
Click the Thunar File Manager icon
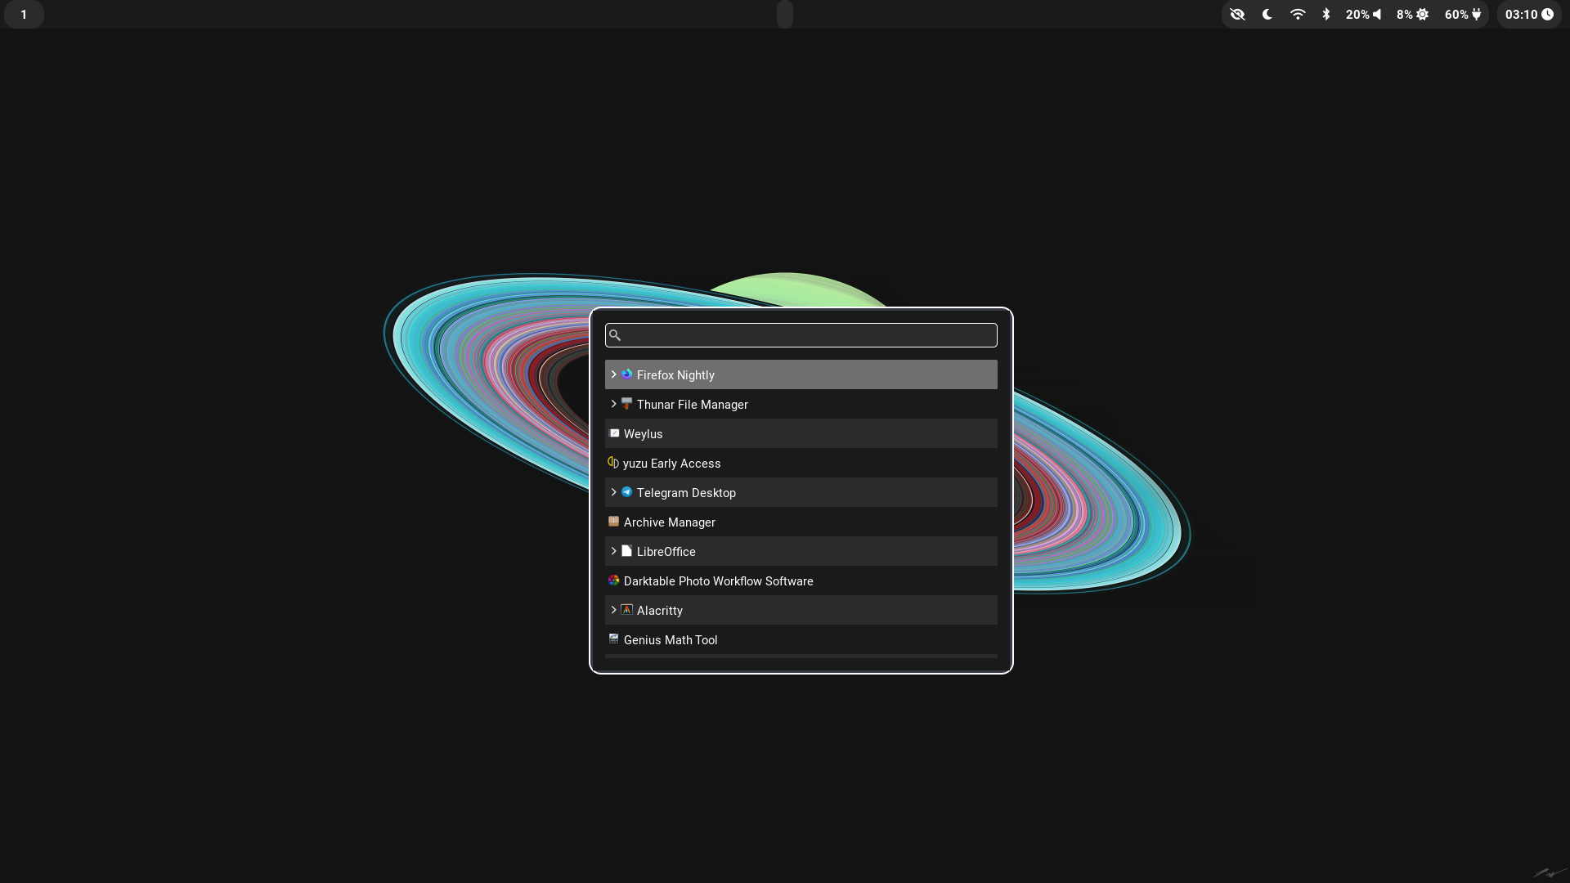click(x=627, y=403)
